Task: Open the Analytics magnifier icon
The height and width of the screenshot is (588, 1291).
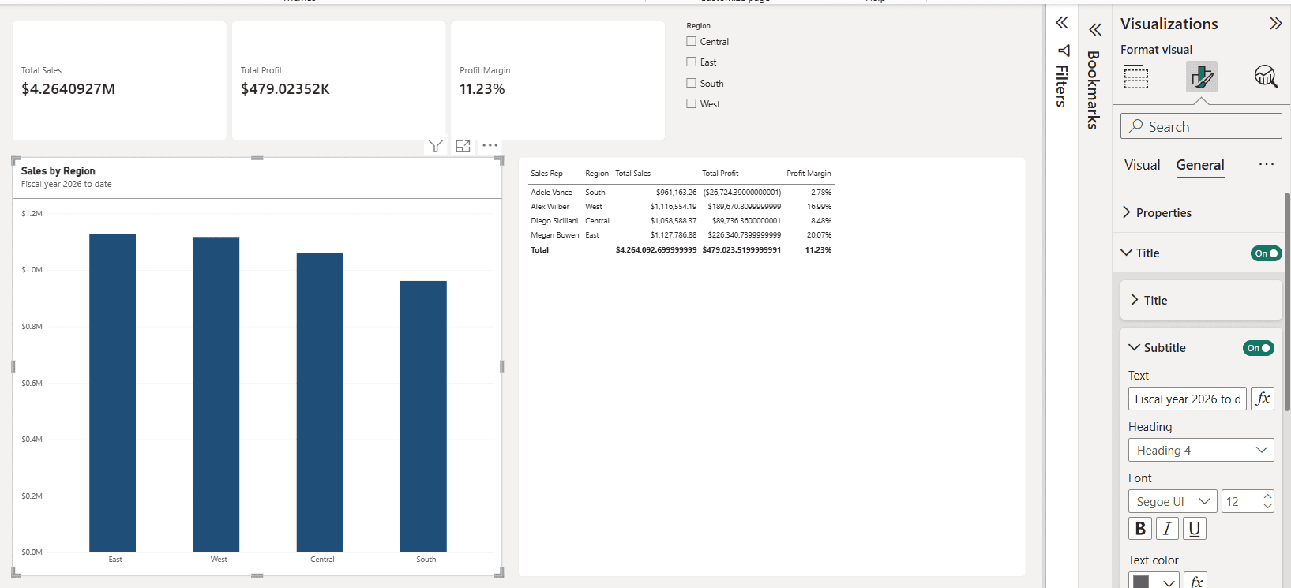Action: [1266, 77]
